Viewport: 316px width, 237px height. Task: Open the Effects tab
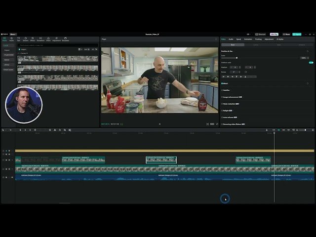tap(33, 39)
